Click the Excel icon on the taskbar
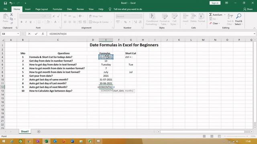 click(47, 141)
